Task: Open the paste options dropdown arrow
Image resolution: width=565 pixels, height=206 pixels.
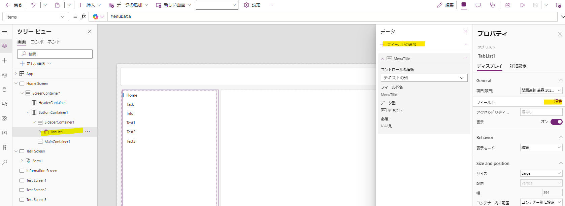Action: pos(69,5)
